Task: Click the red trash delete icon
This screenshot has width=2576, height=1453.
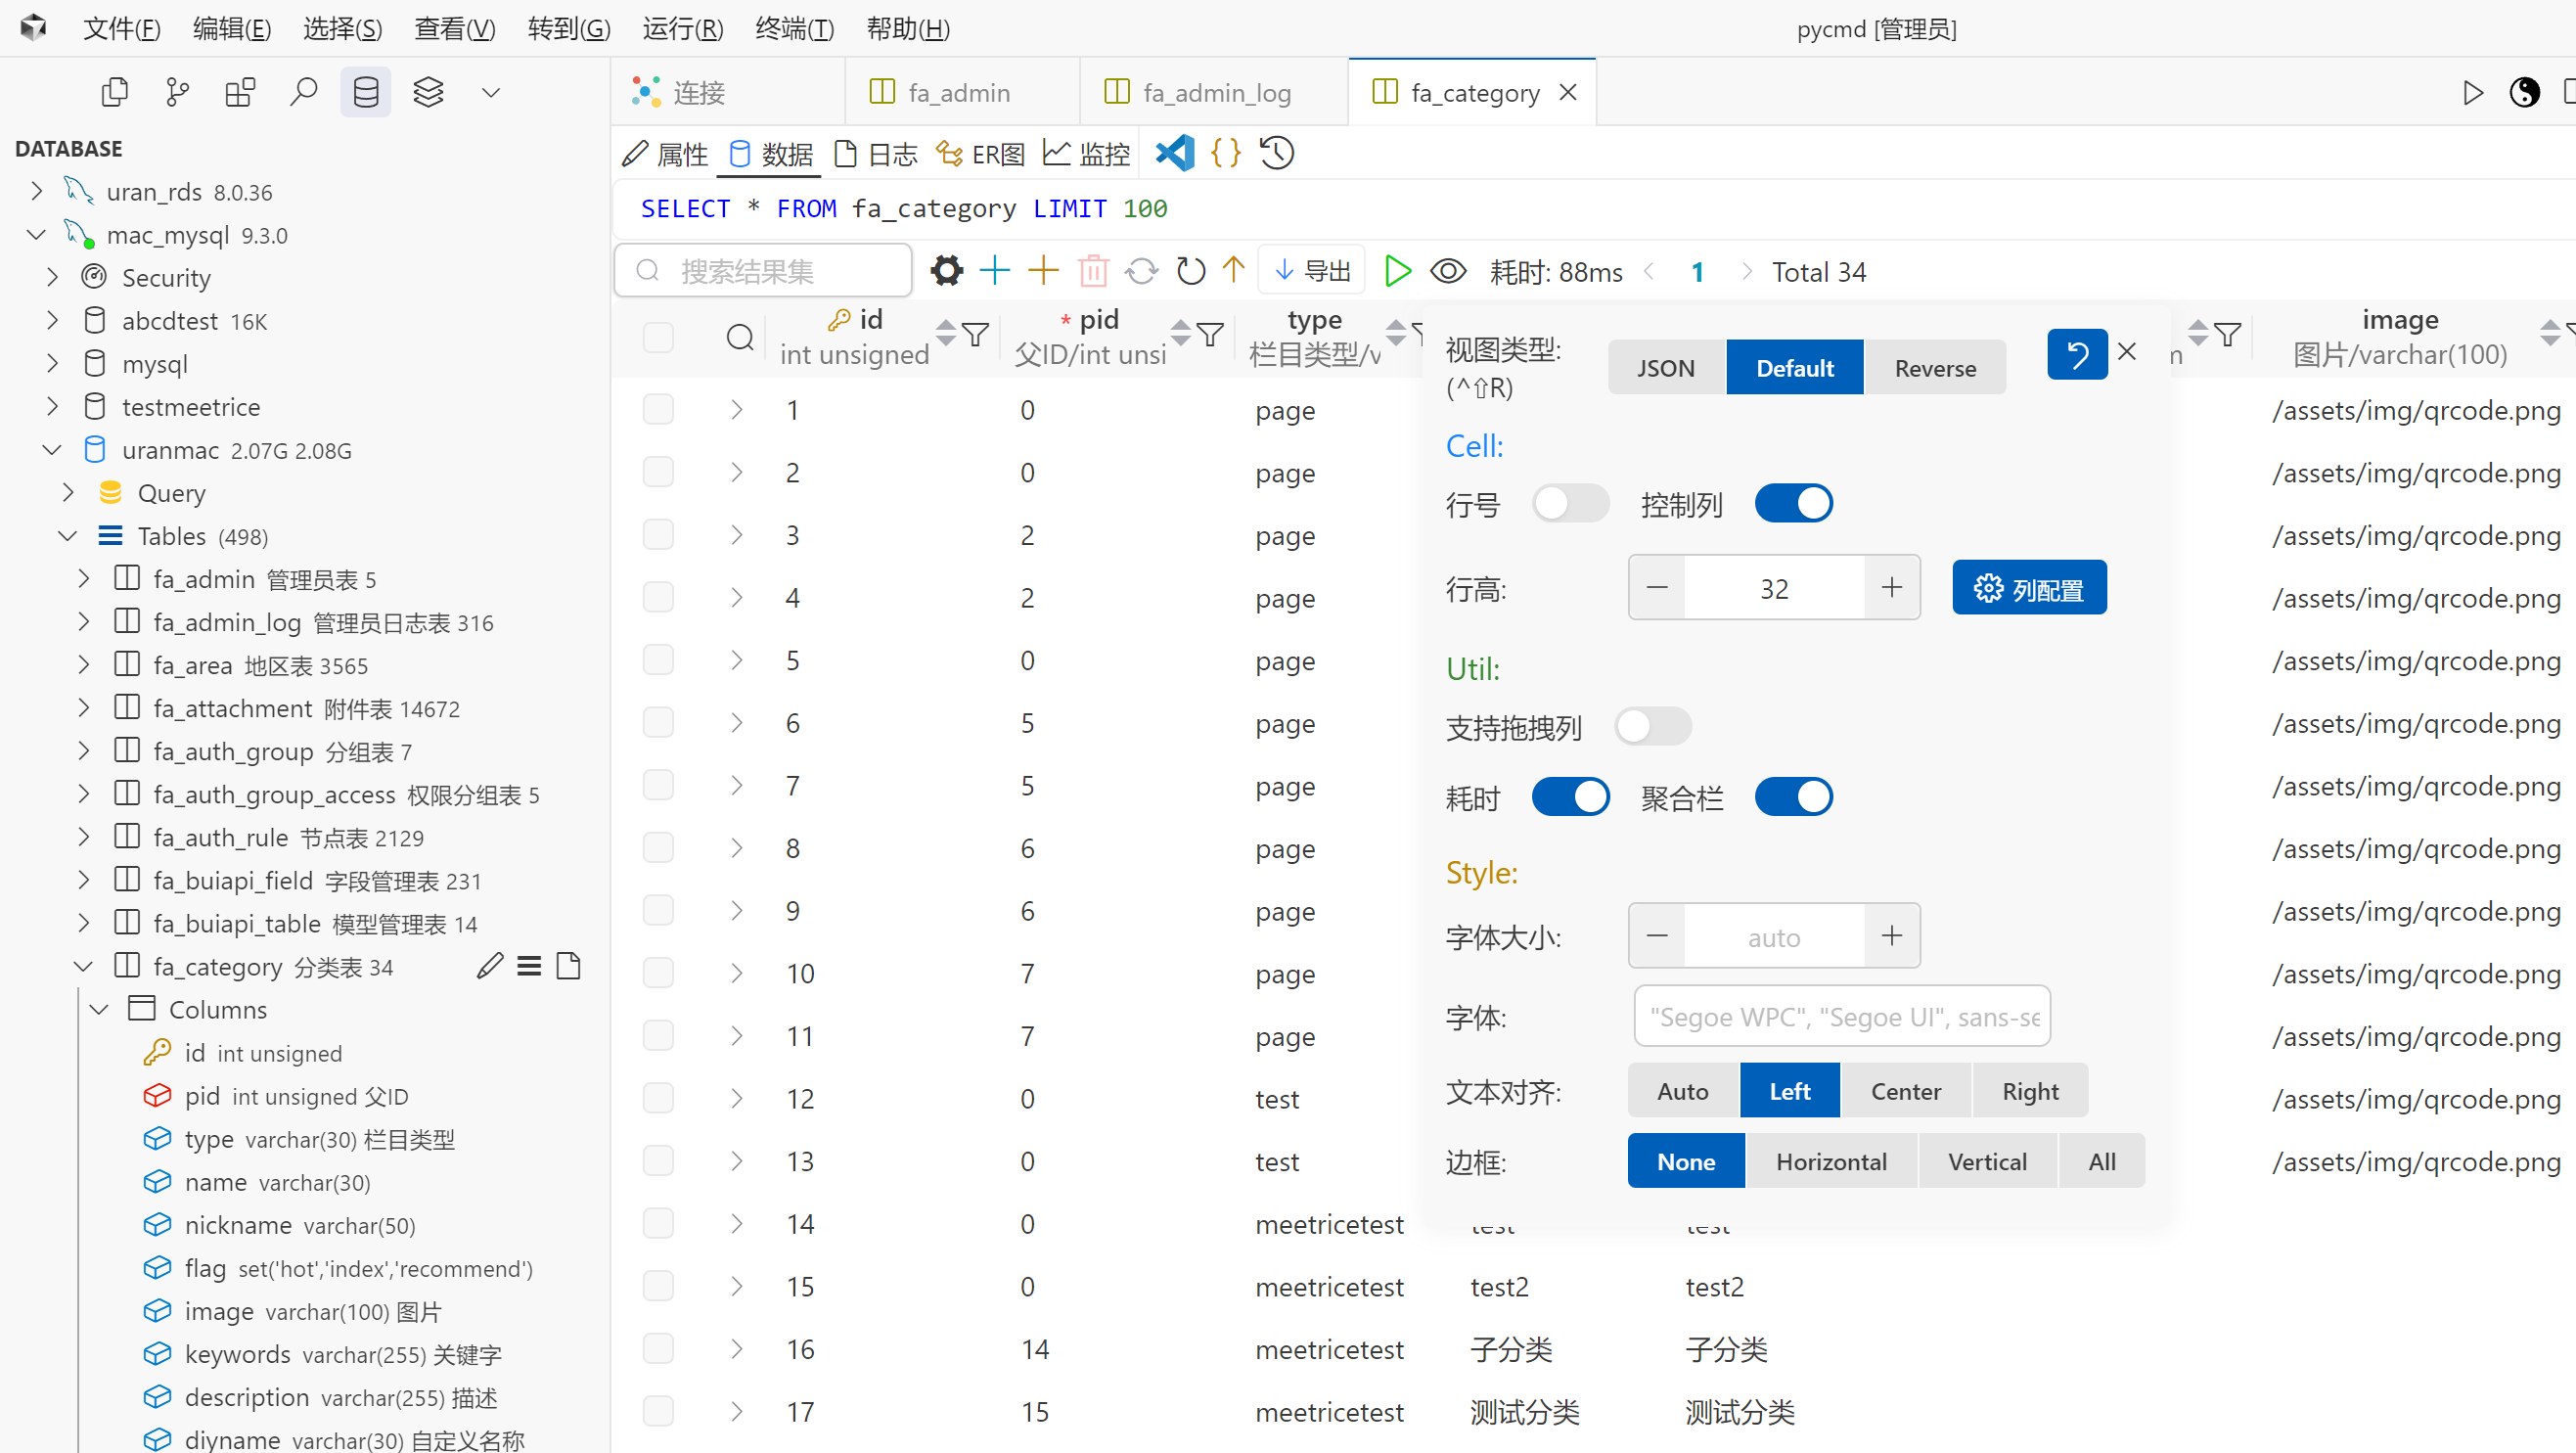Action: [x=1093, y=271]
